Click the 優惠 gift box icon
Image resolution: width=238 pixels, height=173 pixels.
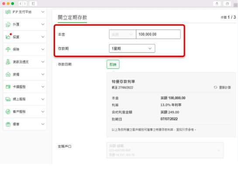(x=8, y=124)
